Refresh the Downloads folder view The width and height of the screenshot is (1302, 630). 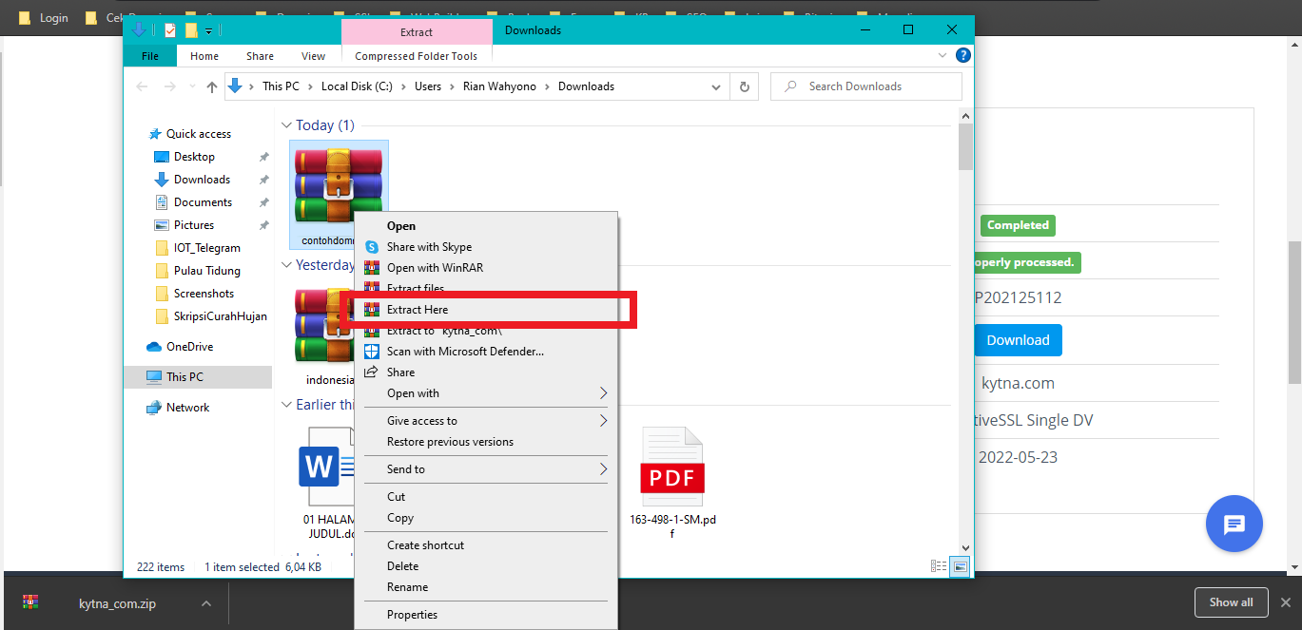744,86
